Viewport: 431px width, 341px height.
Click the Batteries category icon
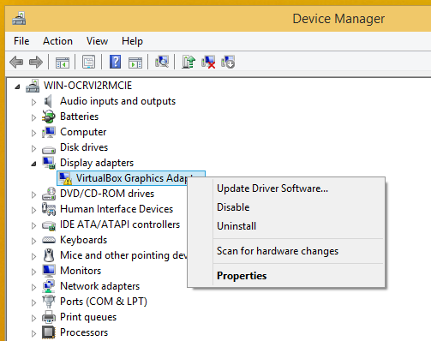coord(49,117)
